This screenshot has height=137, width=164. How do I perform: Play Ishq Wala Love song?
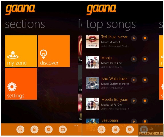pos(134,80)
